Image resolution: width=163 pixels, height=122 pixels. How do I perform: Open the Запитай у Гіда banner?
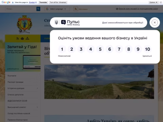coord(23,57)
